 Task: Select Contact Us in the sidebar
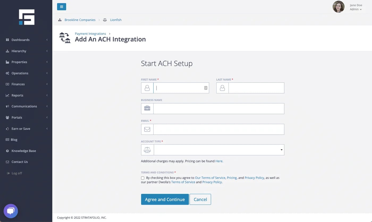pyautogui.click(x=19, y=162)
